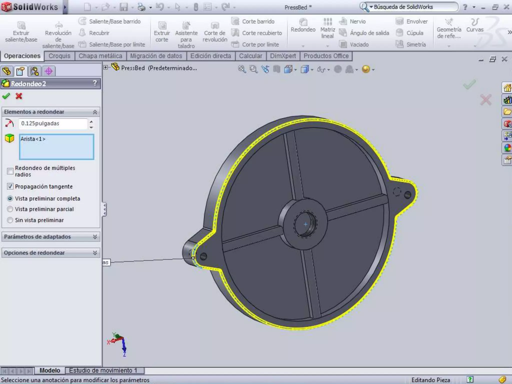Accept the fillet with green checkmark
This screenshot has width=512, height=384.
pos(6,96)
